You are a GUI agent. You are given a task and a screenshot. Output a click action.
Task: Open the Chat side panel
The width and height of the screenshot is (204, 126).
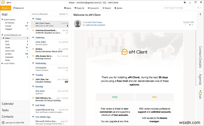pos(200,95)
